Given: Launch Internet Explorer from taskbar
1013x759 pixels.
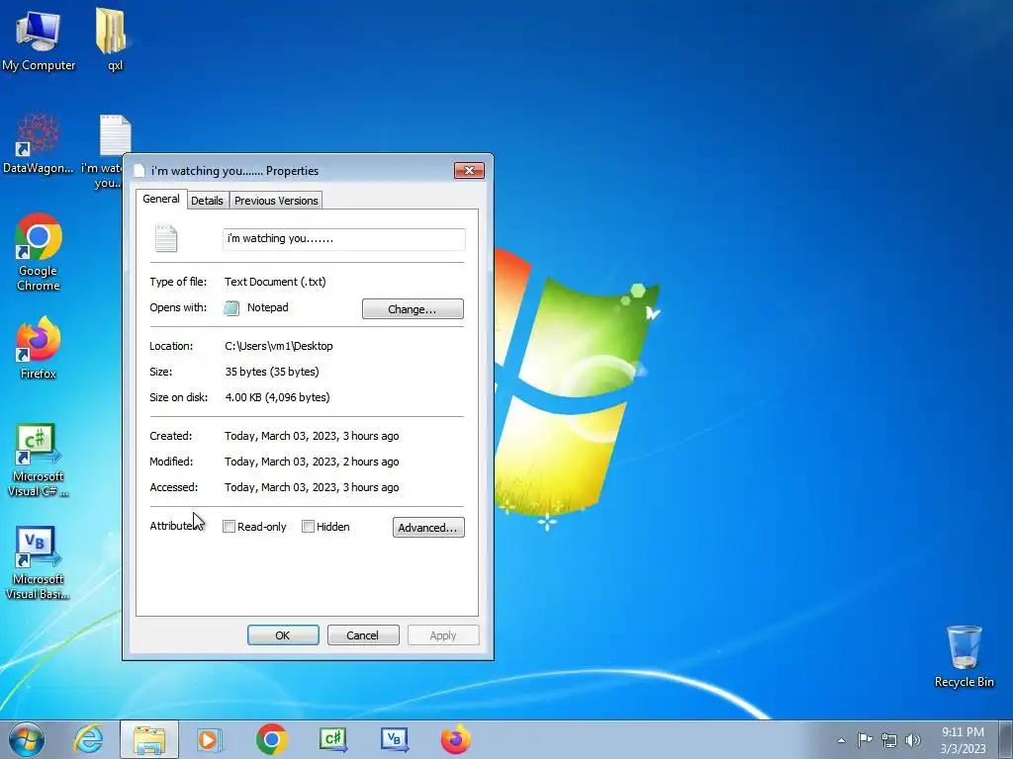Looking at the screenshot, I should point(88,739).
